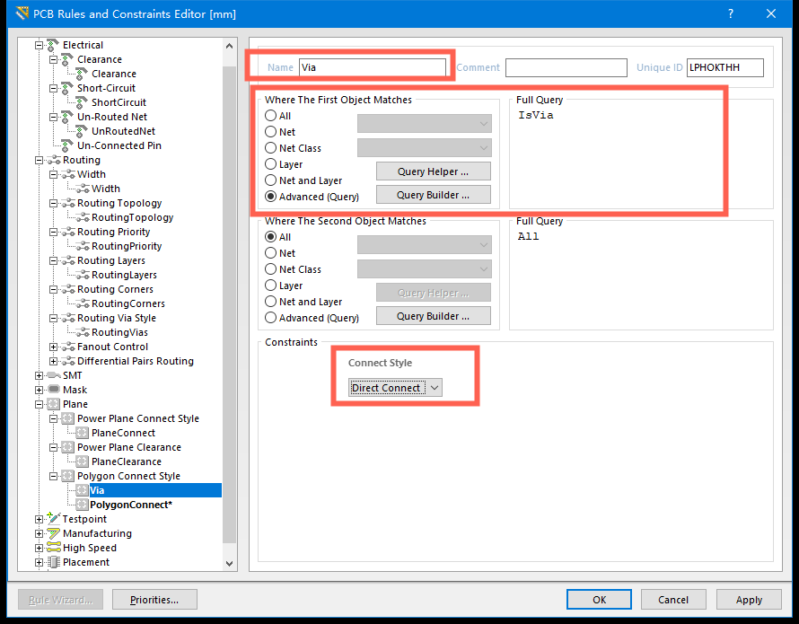
Task: Expand the SMT tree node
Action: pos(39,375)
